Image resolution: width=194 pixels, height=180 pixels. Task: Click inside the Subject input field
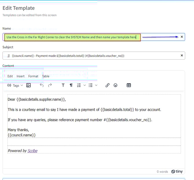pos(87,56)
